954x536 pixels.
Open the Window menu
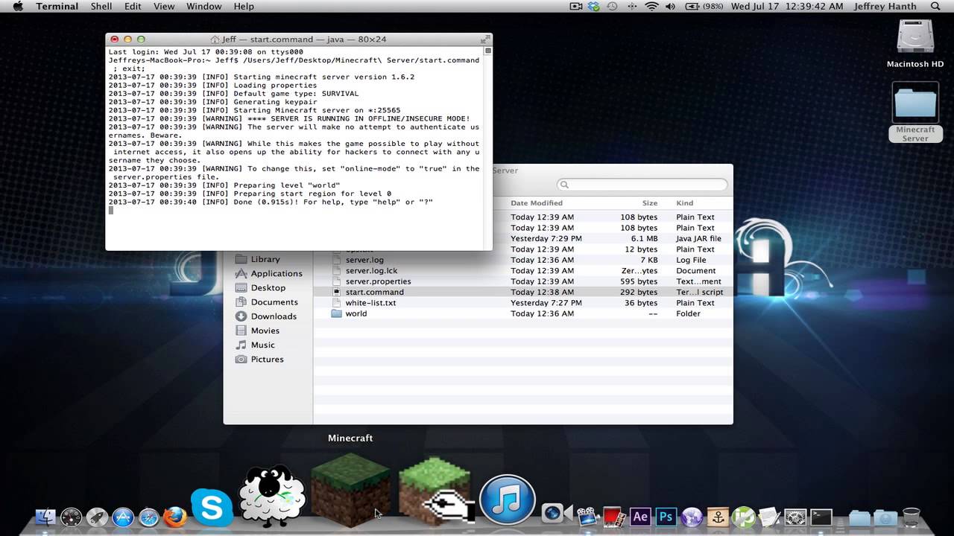click(x=203, y=7)
